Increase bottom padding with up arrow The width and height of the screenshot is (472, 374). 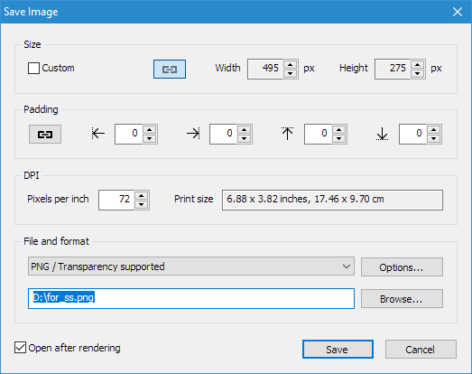pyautogui.click(x=434, y=130)
